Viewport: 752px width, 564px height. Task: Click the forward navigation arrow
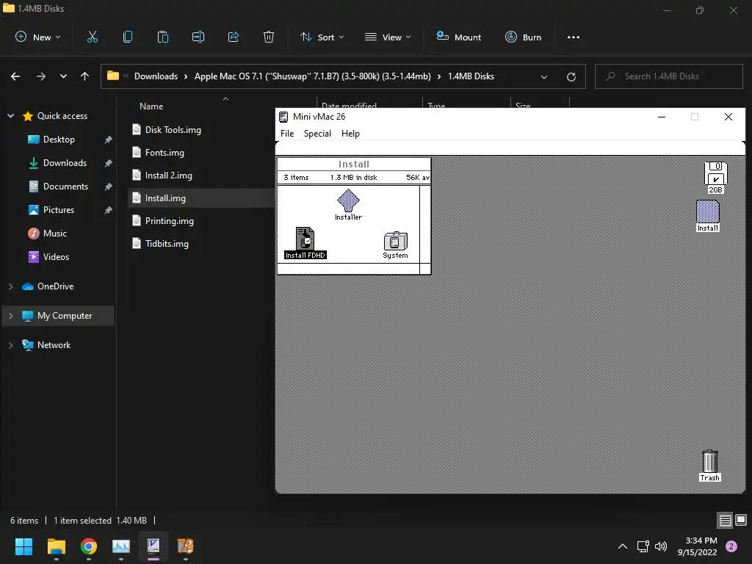pos(41,76)
